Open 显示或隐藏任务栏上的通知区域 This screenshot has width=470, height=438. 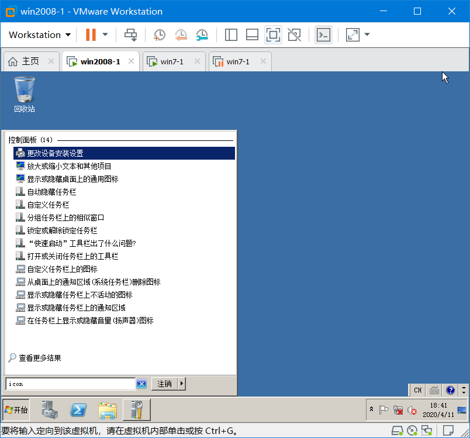click(124, 308)
